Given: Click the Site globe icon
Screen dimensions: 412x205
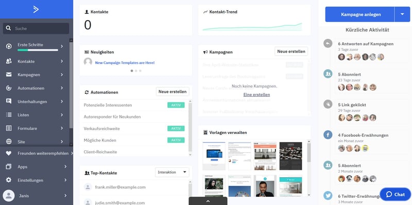Looking at the screenshot, I should tap(9, 142).
